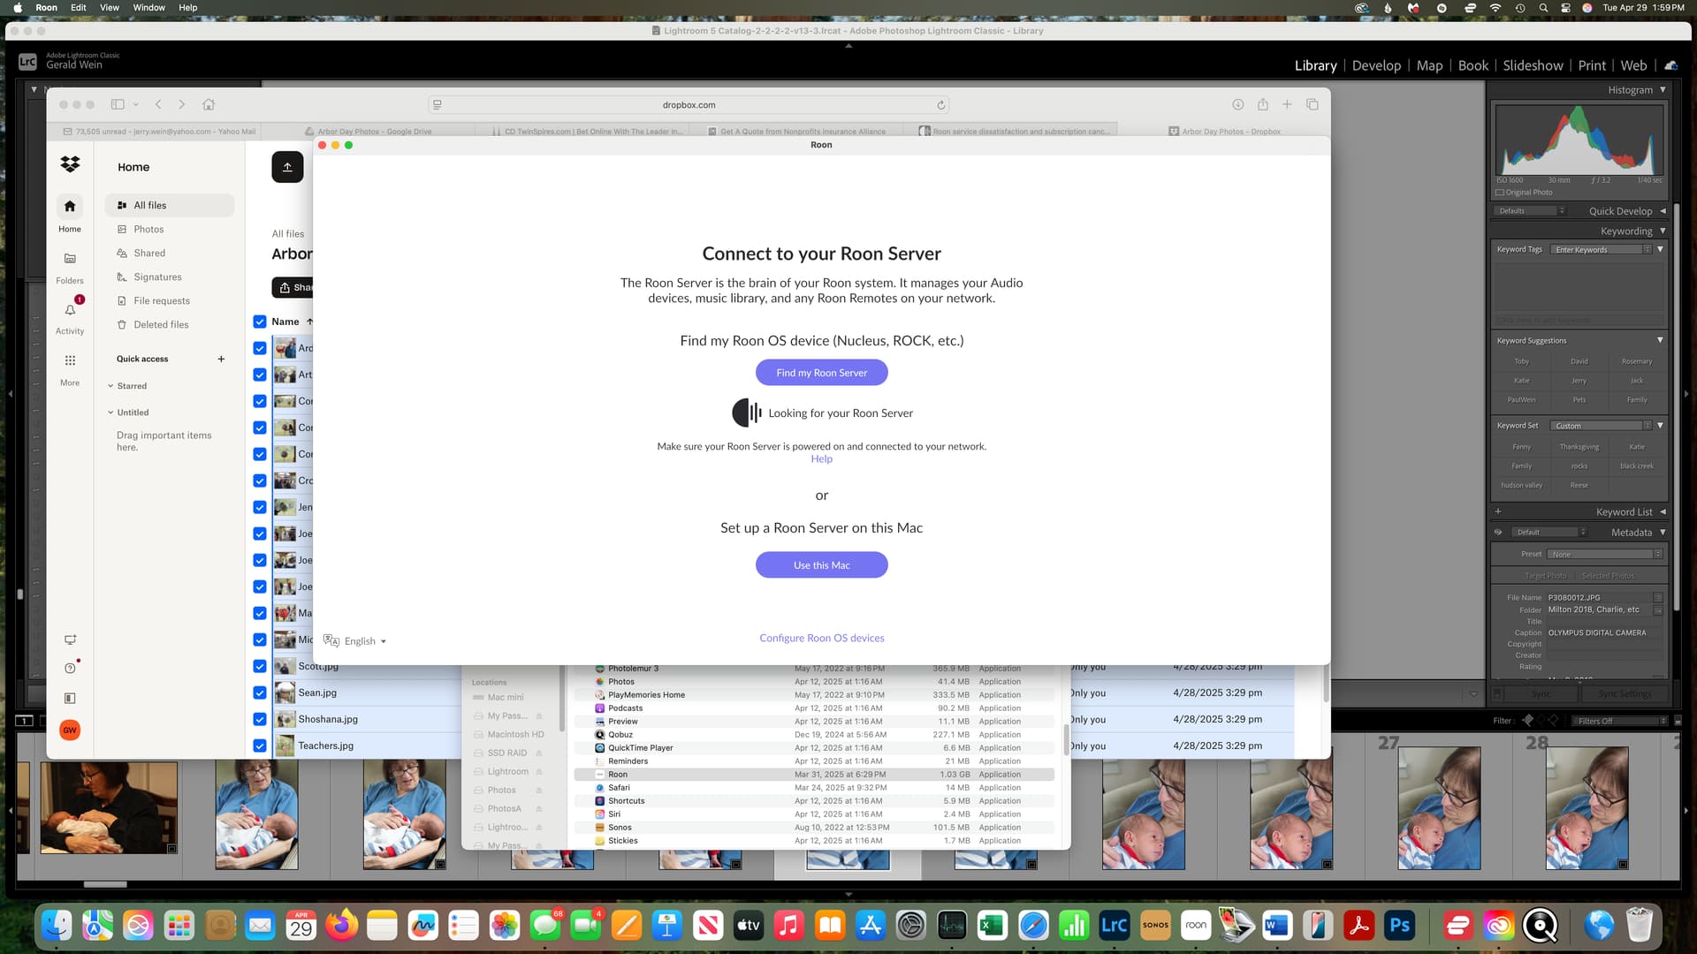The width and height of the screenshot is (1697, 954).
Task: Click the Configure Roon OS devices link
Action: click(x=821, y=638)
